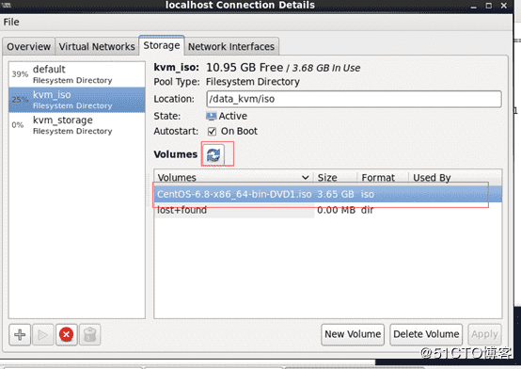The height and width of the screenshot is (369, 521).
Task: Click the Delete Volume button
Action: pyautogui.click(x=426, y=334)
